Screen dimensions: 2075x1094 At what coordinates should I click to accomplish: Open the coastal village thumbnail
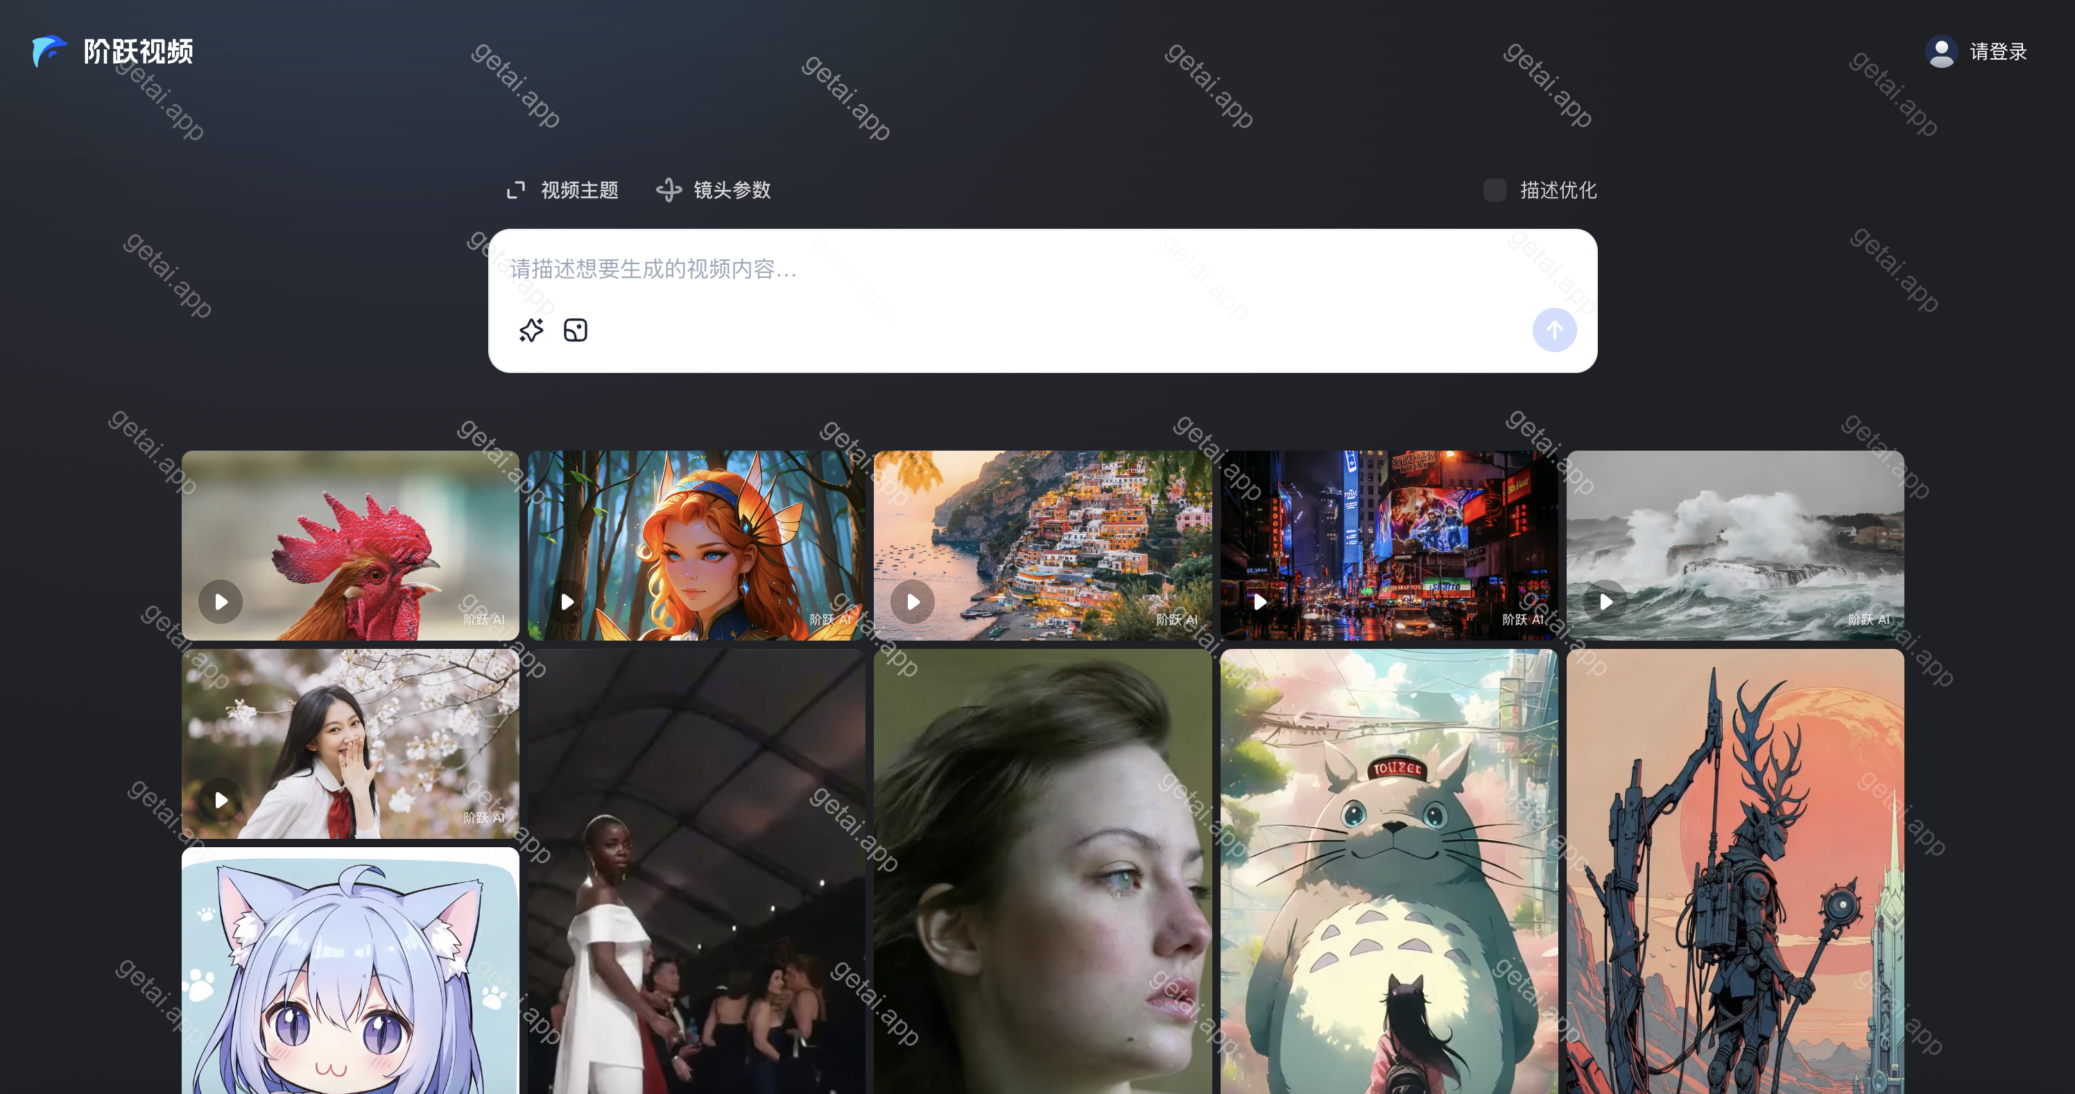click(1042, 545)
